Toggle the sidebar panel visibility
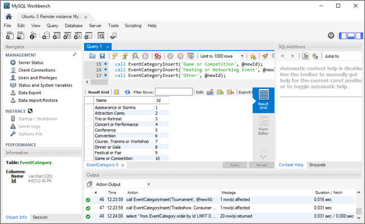The height and width of the screenshot is (224, 365). (x=343, y=35)
